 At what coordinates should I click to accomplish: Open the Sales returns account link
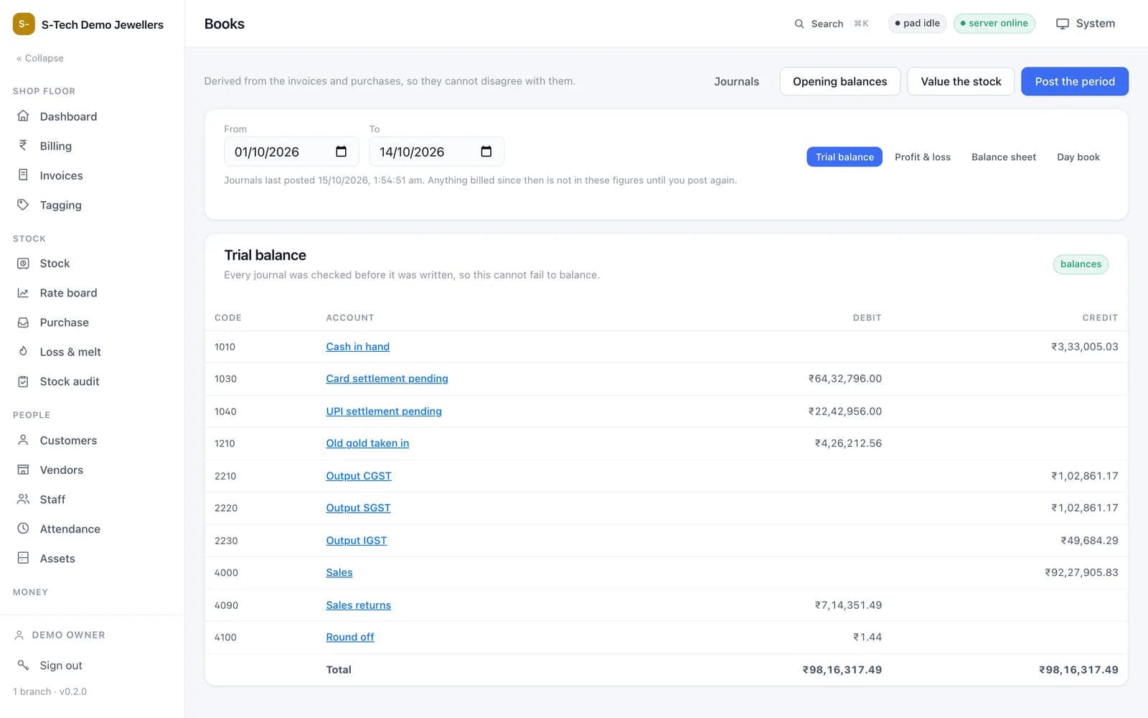pos(359,605)
